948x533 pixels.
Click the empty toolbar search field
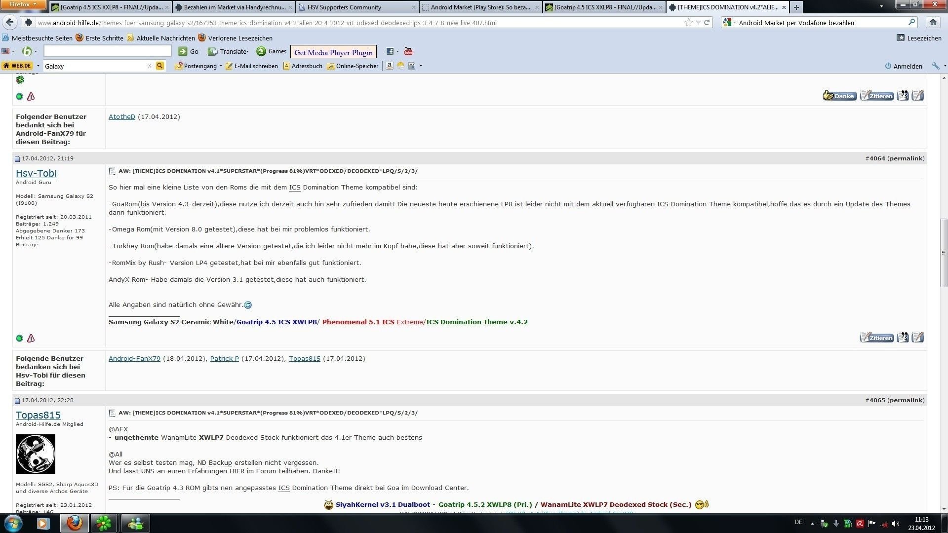pos(108,51)
